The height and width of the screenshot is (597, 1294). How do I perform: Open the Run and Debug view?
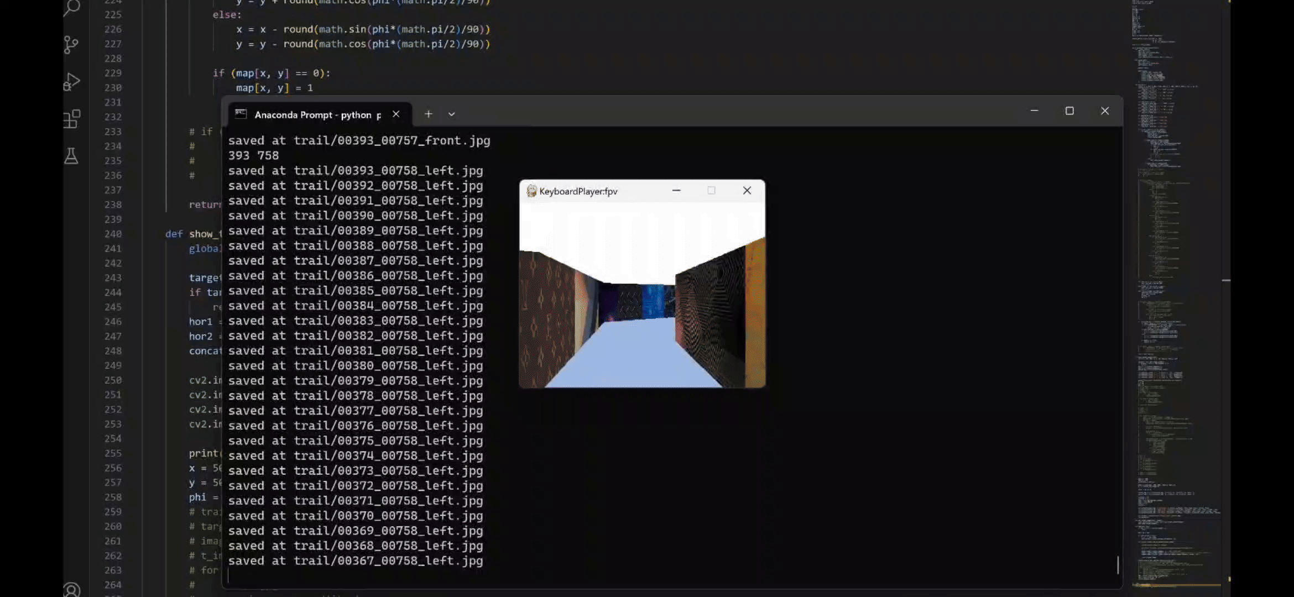(x=71, y=82)
